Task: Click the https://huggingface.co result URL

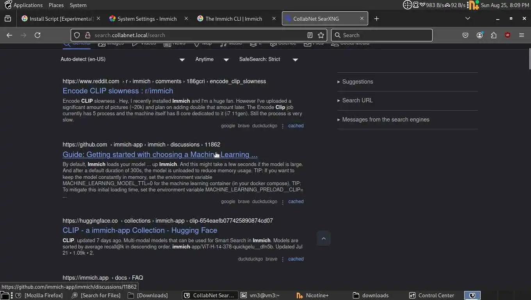Action: [x=167, y=221]
